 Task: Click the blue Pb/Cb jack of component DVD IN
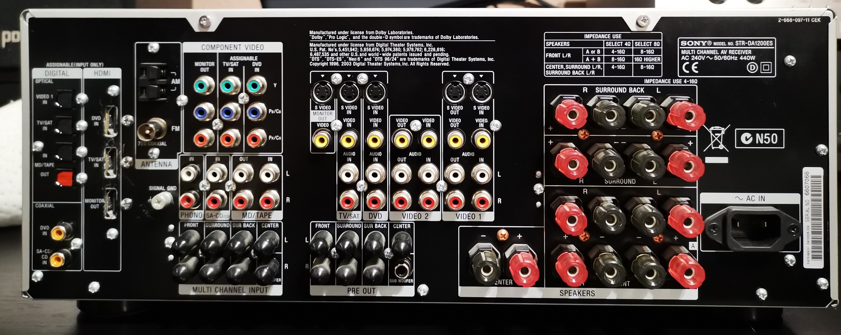(x=256, y=112)
